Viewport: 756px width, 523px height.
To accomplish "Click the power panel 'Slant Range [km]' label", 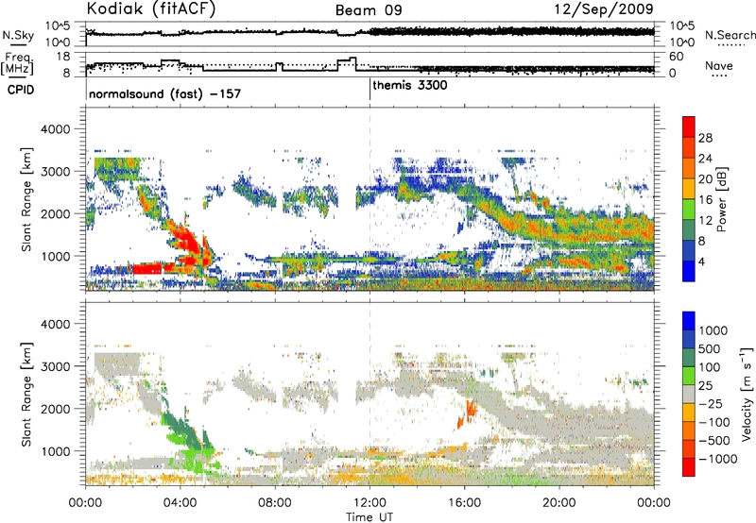I will coord(26,199).
